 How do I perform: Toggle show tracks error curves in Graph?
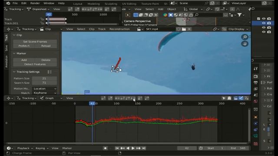coord(246,98)
